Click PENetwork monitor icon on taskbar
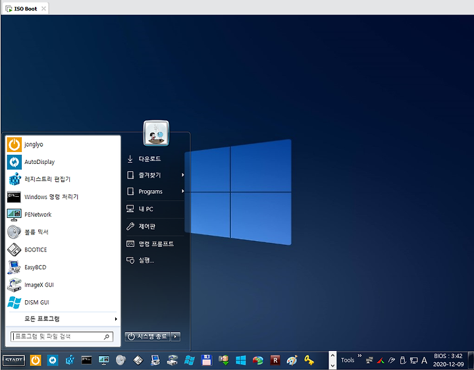474x370 pixels. (x=104, y=360)
